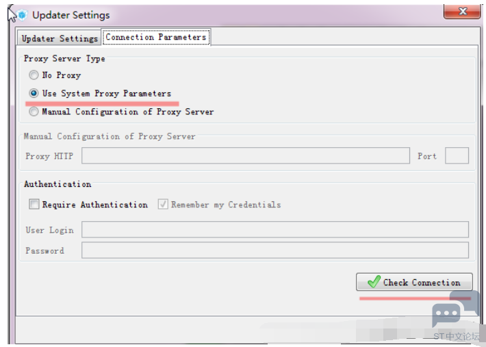Screen dimensions: 486x347
Task: Click the Proxy Server Type group label
Action: tap(64, 59)
